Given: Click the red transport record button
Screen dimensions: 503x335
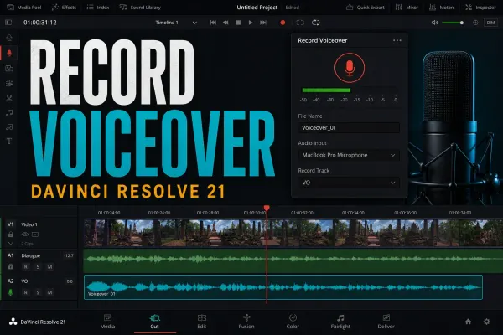Looking at the screenshot, I should [x=283, y=23].
